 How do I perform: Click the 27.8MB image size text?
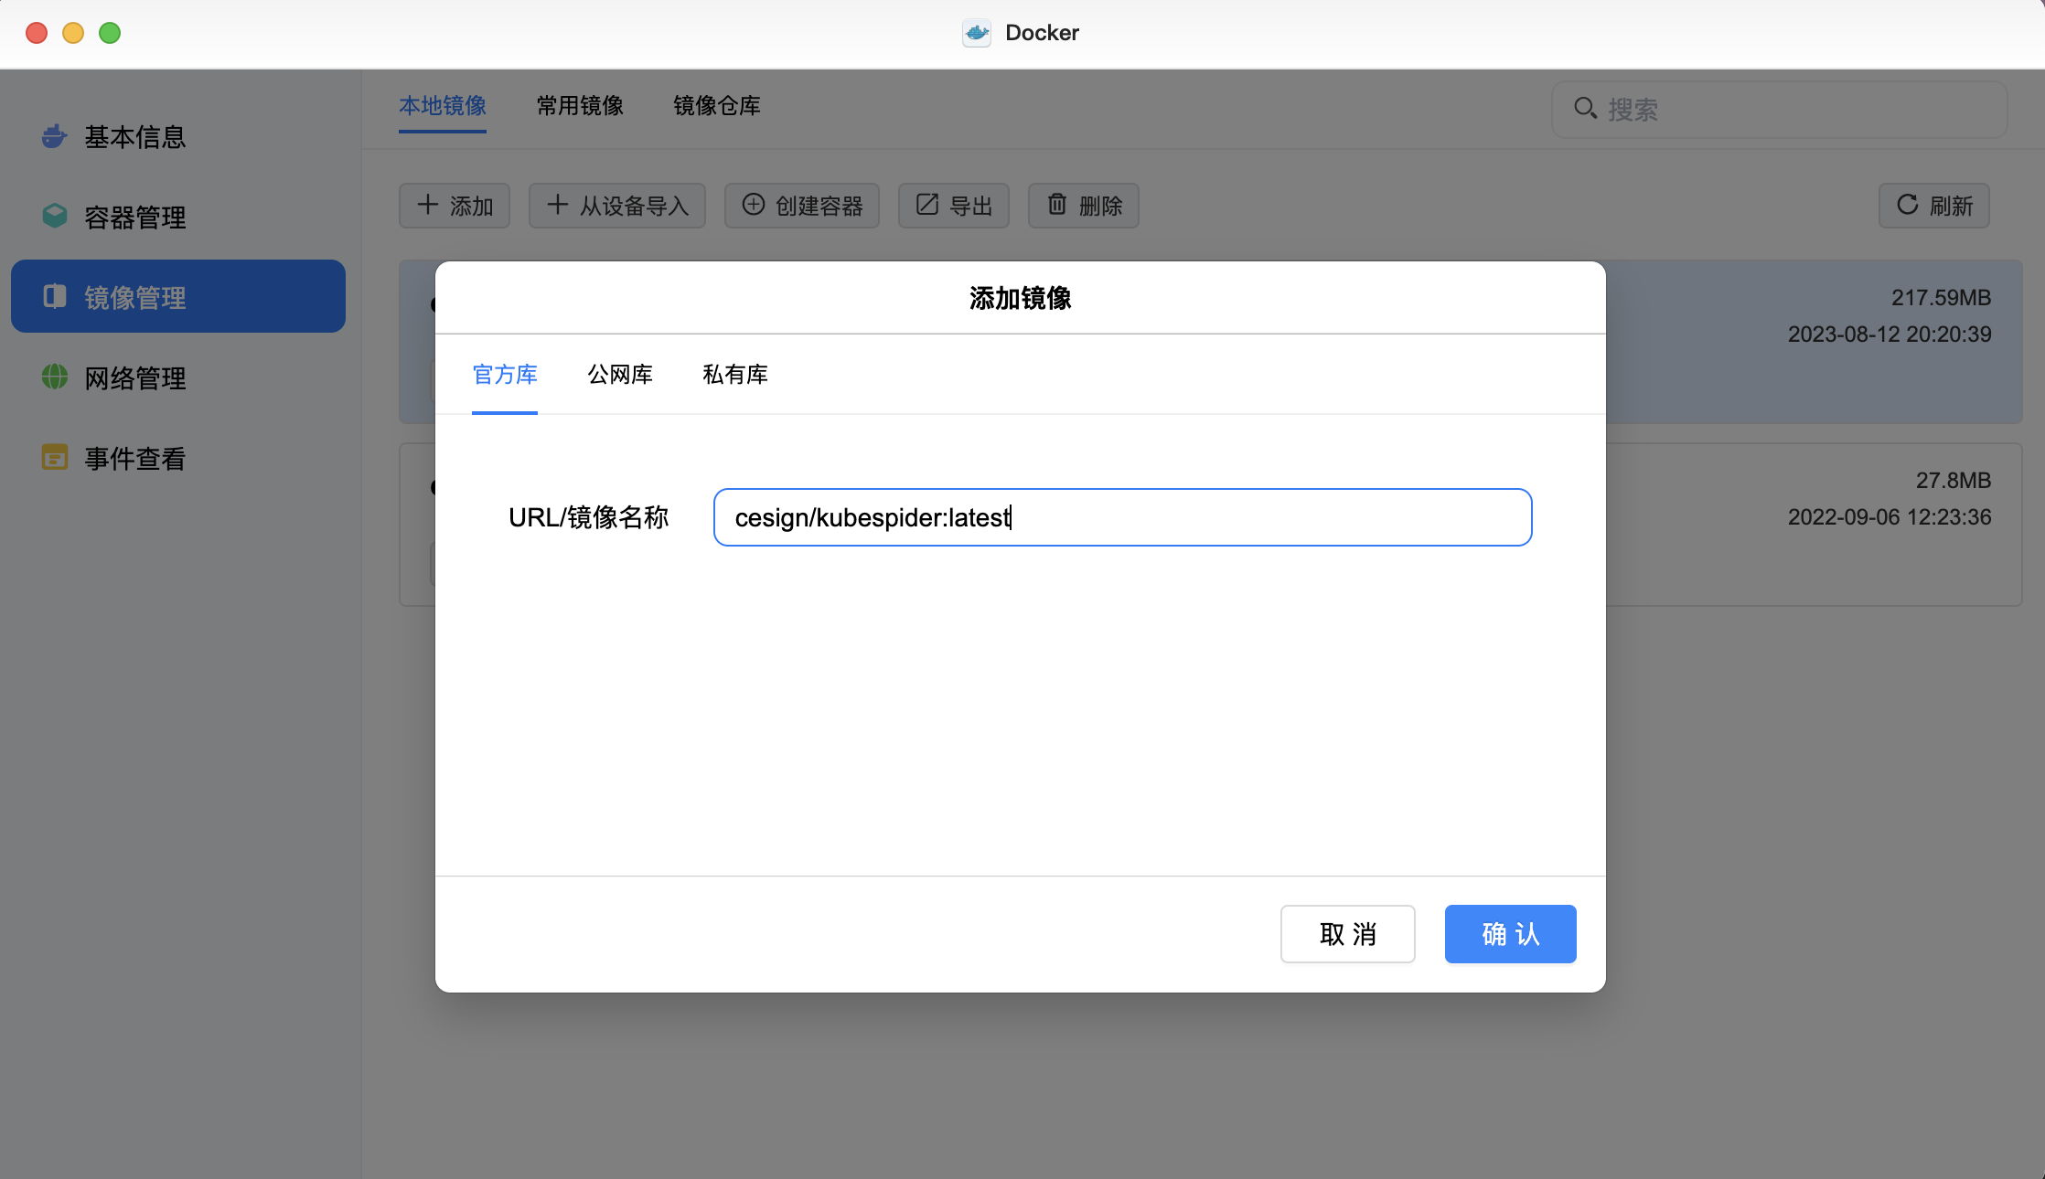[1954, 481]
